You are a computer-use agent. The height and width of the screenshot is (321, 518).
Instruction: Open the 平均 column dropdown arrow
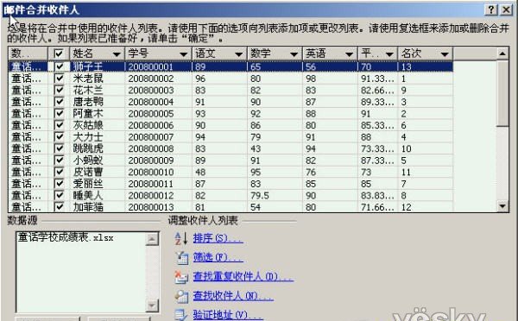pos(390,54)
